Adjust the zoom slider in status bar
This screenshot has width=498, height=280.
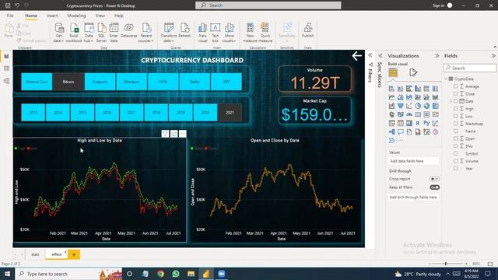click(x=446, y=264)
